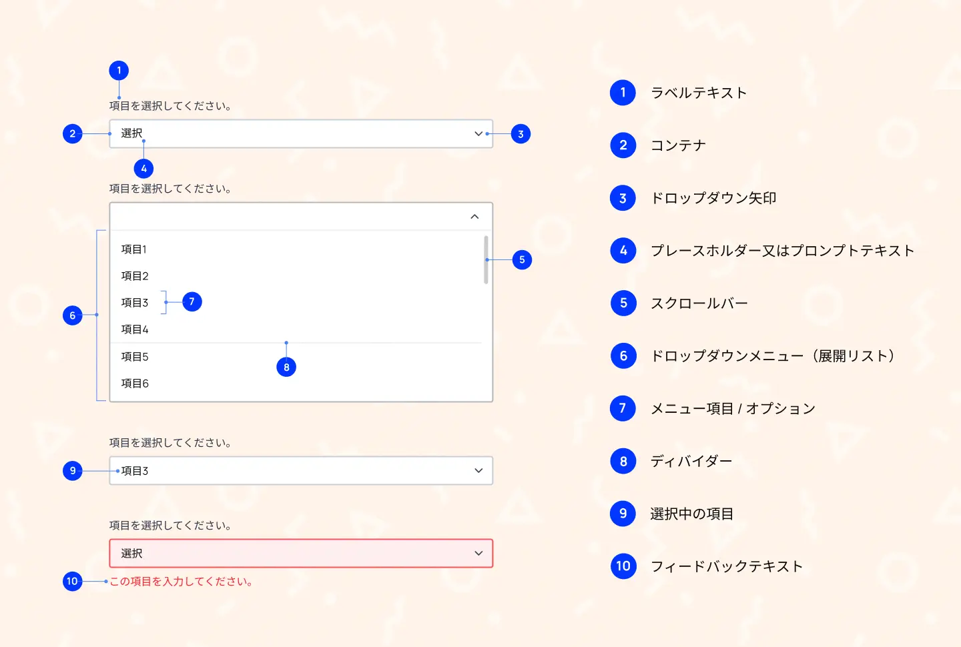Collapse the expanded list via the up chevron

[x=474, y=217]
